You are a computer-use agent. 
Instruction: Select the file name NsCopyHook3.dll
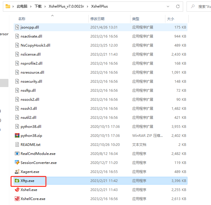click(x=35, y=45)
